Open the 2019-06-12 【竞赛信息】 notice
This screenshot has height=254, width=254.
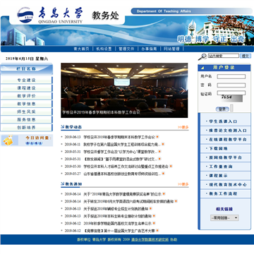pyautogui.click(x=119, y=231)
